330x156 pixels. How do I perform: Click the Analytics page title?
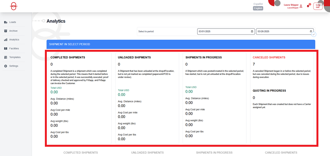pyautogui.click(x=56, y=21)
